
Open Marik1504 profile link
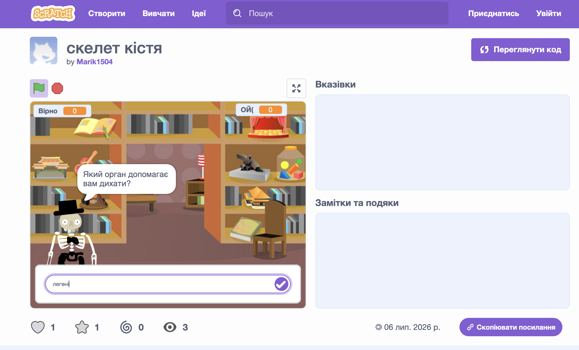[95, 62]
